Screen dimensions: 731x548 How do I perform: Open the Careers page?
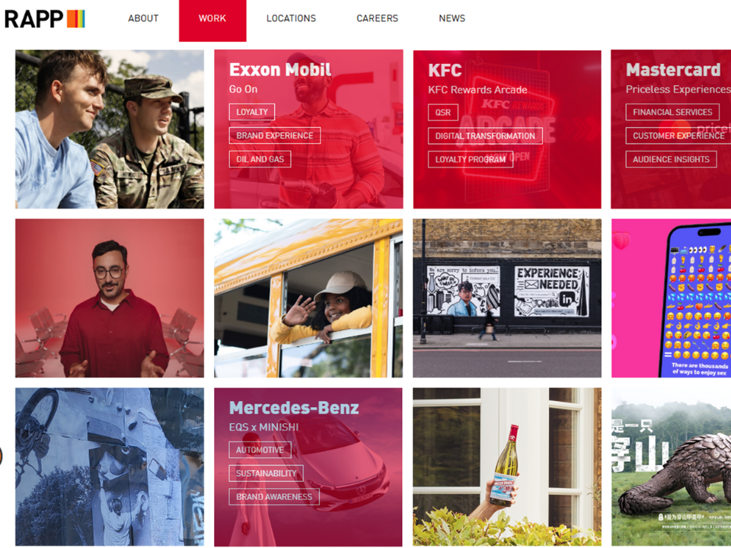click(377, 18)
